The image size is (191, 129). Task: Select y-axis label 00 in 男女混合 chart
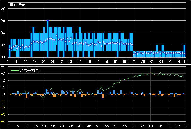3,57
